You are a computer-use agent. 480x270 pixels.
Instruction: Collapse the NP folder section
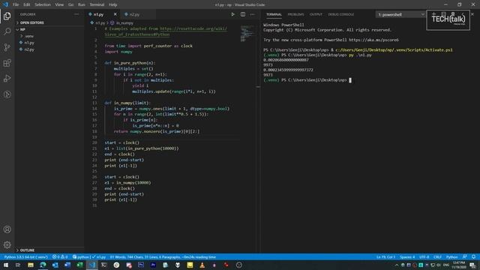[x=22, y=29]
